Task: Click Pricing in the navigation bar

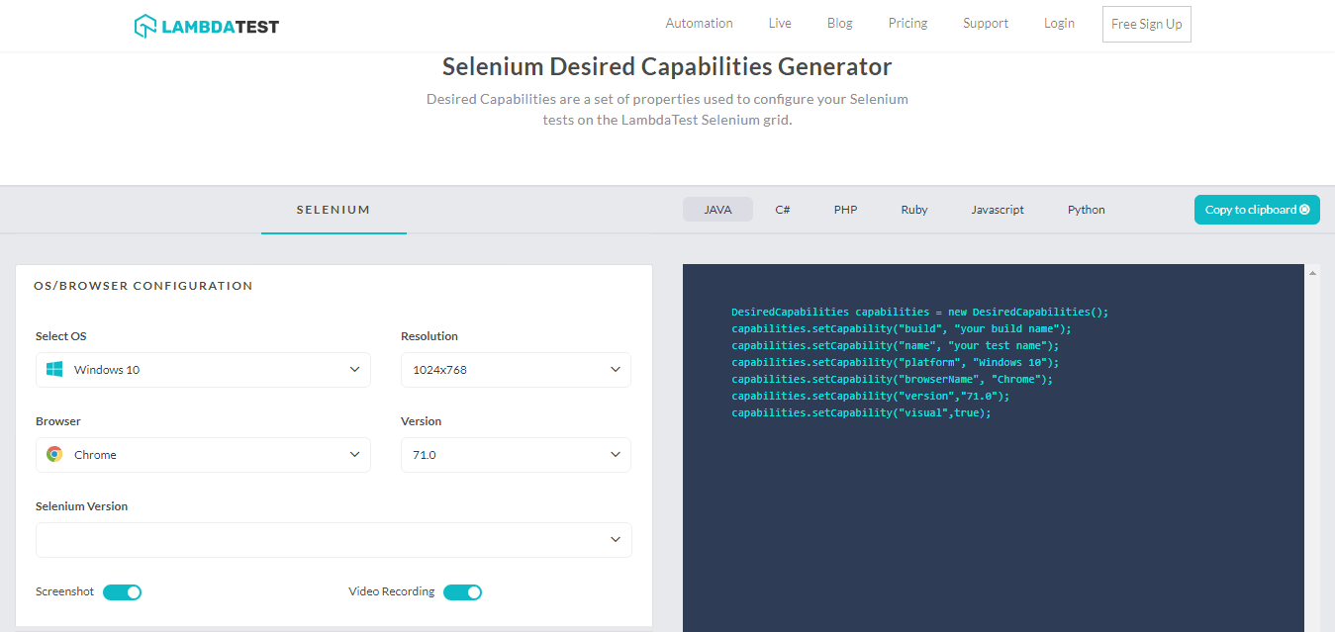Action: coord(906,23)
